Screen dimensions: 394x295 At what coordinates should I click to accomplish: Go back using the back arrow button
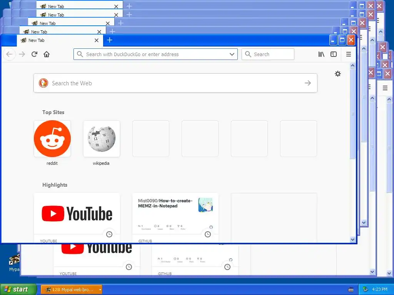click(9, 54)
